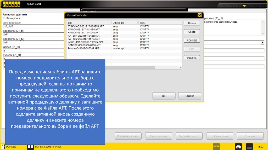This screenshot has height=150, width=268.
Task: Cancel the dialog with Отмена
Action: coord(189,96)
